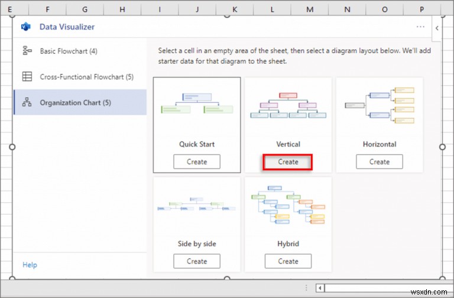454x298 pixels.
Task: Create a Side by side organization chart
Action: (x=197, y=261)
